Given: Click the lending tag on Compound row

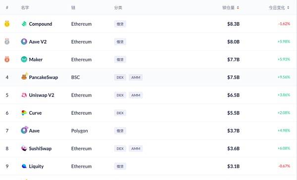Looking at the screenshot, I should 120,24.
